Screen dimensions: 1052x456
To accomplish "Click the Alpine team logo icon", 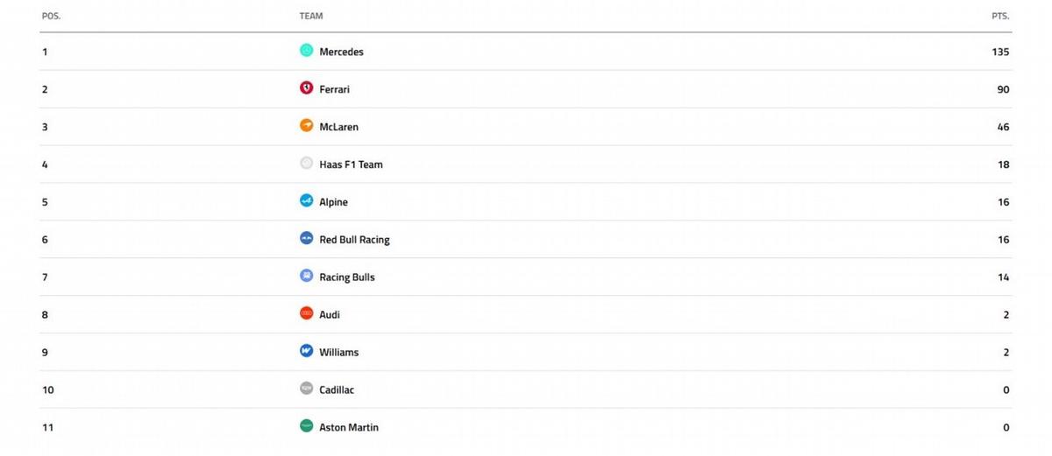I will click(x=306, y=201).
